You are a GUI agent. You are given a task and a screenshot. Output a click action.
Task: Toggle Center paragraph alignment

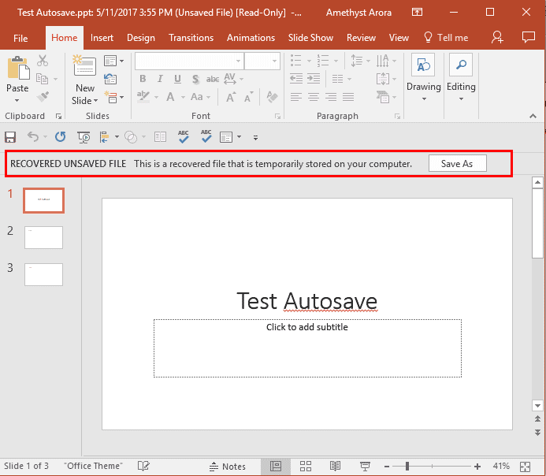pos(314,97)
